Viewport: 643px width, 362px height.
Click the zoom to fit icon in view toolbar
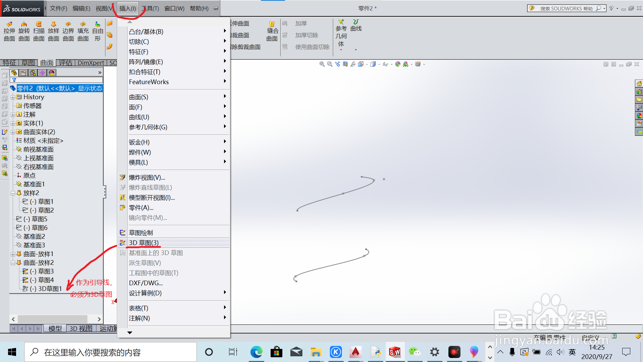tap(322, 64)
